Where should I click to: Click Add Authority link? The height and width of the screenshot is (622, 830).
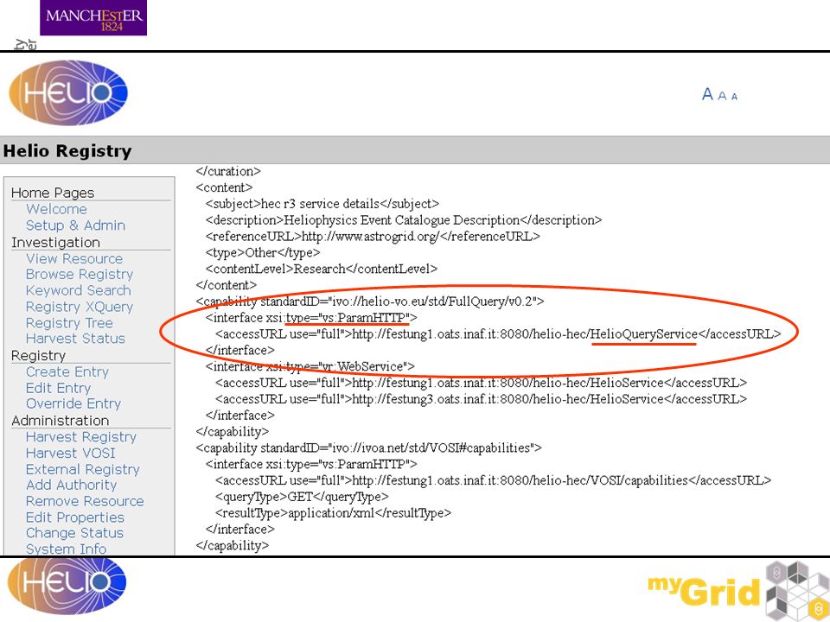point(72,485)
